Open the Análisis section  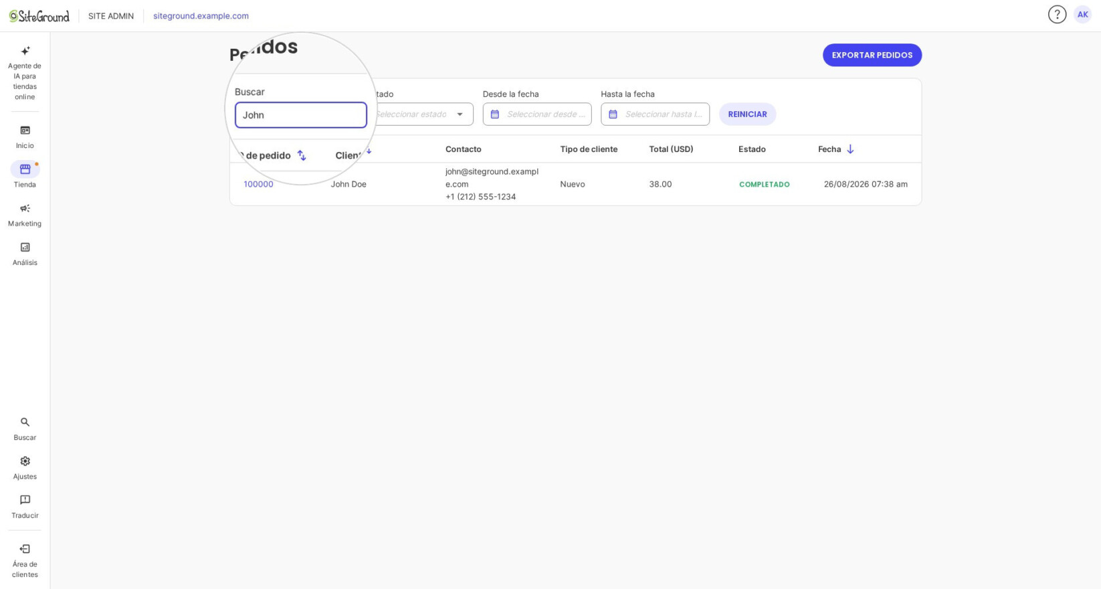tap(25, 254)
